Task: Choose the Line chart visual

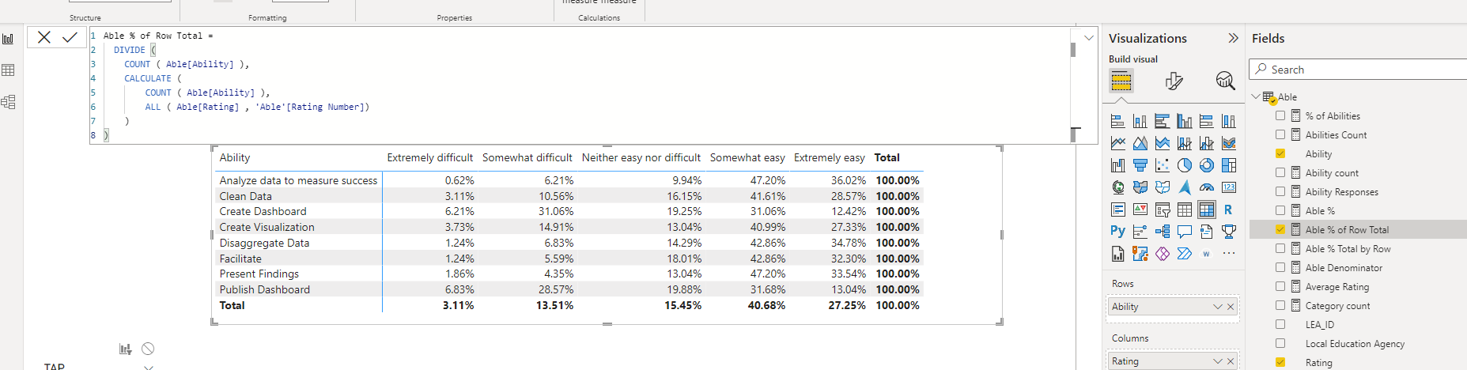Action: (x=1117, y=143)
